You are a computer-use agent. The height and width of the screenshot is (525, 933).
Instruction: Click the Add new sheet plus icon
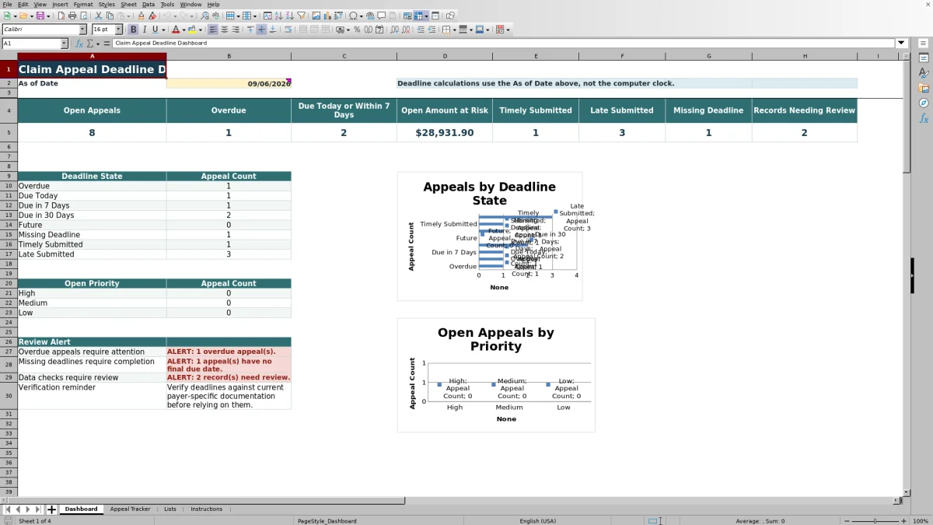52,509
